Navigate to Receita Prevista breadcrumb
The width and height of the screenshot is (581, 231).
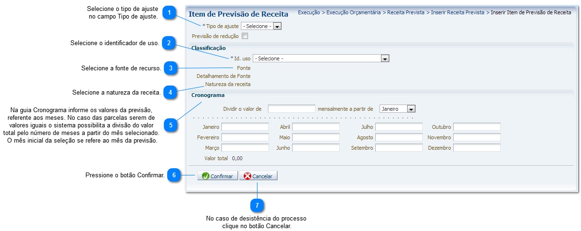coord(406,13)
